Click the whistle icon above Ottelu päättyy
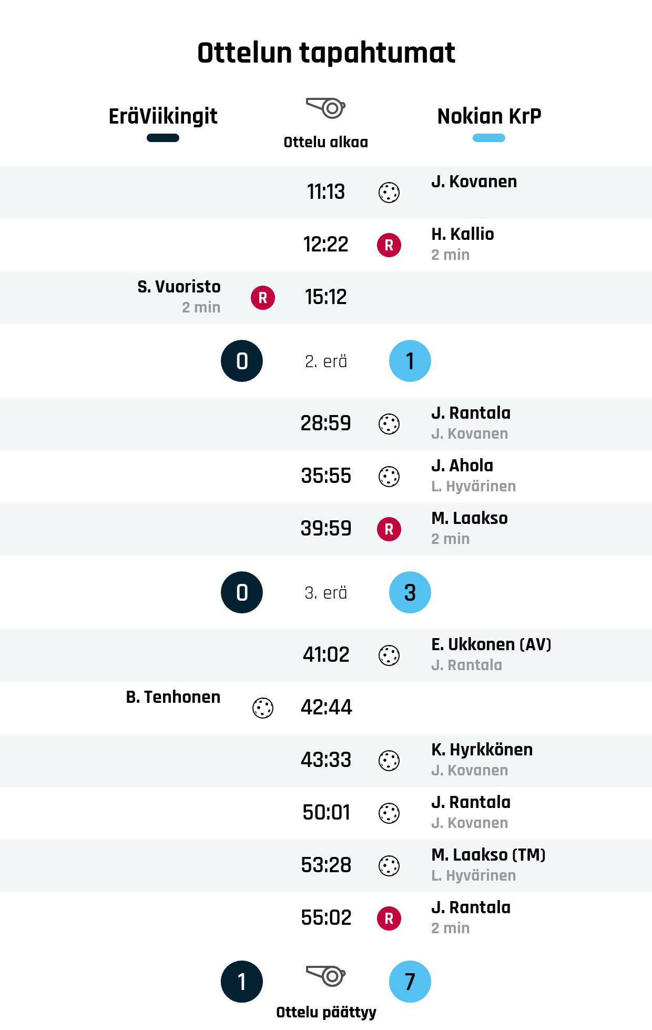Screen dimensions: 652x1030 click(x=326, y=976)
